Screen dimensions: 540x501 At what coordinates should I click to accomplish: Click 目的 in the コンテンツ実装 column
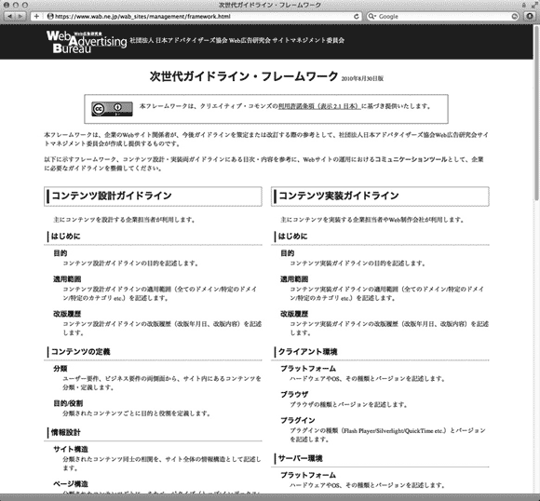[288, 253]
